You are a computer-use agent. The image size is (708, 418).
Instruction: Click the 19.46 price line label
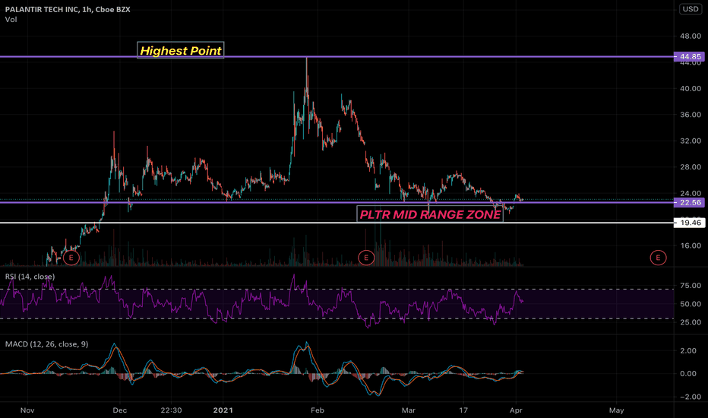pos(691,223)
